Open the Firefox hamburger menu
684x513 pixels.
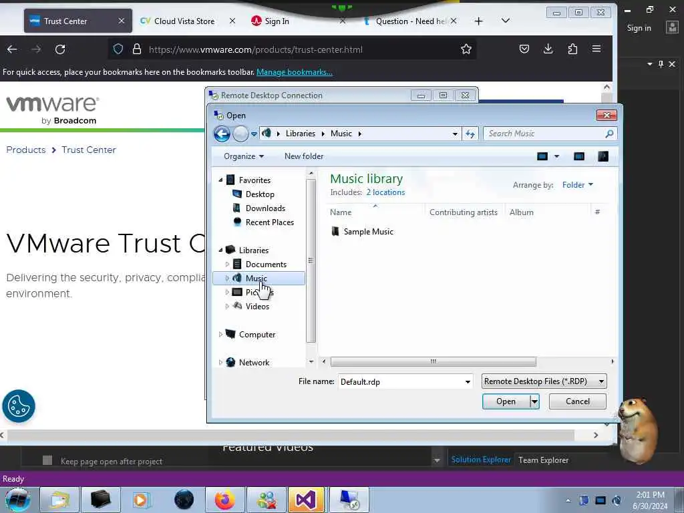click(596, 49)
